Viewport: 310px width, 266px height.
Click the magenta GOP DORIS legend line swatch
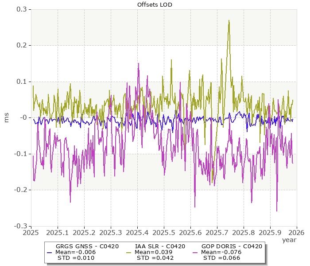tap(195, 252)
